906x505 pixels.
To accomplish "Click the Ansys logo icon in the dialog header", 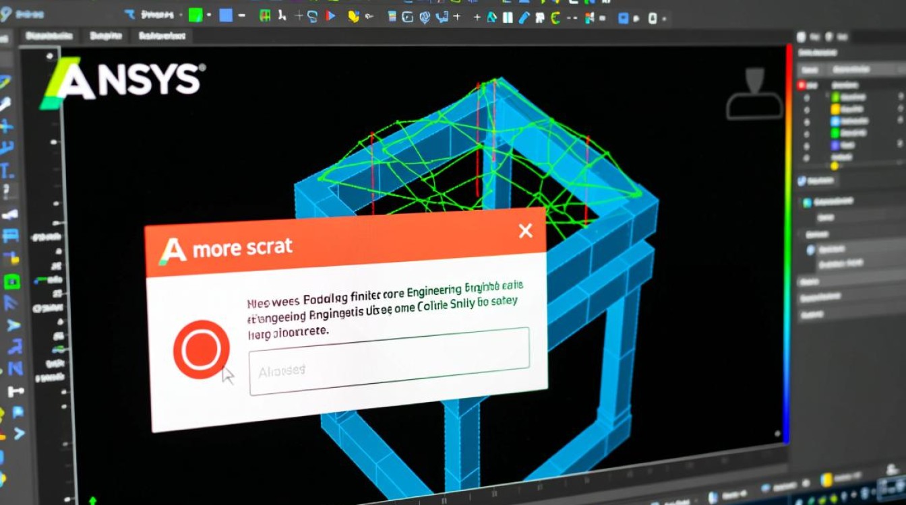I will [x=172, y=250].
